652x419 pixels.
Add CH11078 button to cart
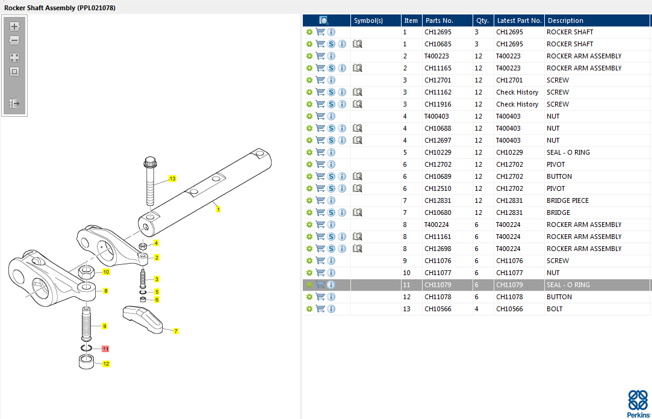tap(320, 297)
